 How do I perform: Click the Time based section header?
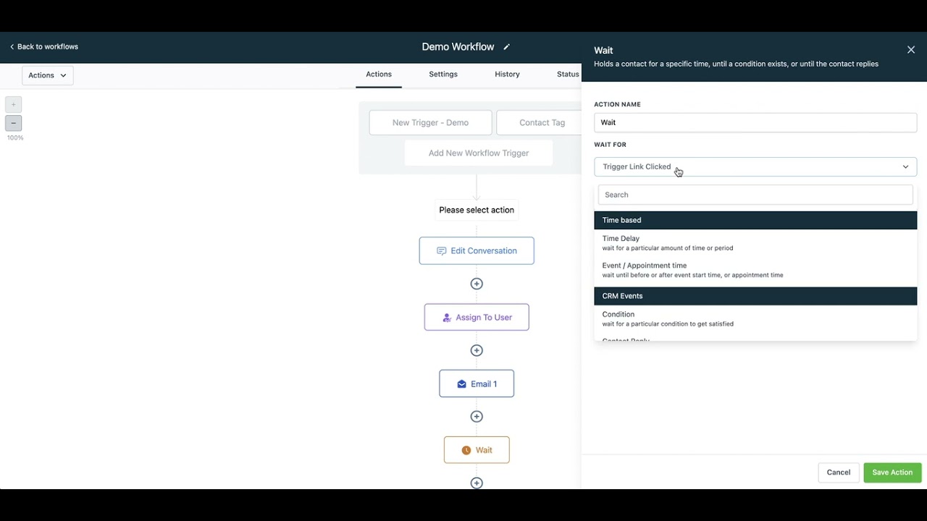[755, 220]
